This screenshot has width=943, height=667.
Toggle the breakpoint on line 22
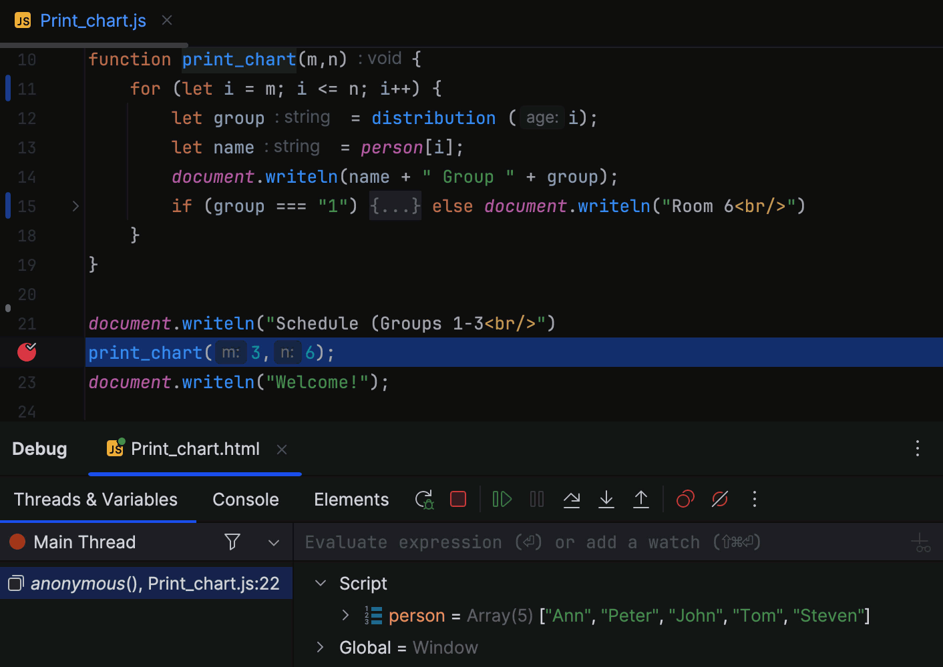click(x=26, y=352)
